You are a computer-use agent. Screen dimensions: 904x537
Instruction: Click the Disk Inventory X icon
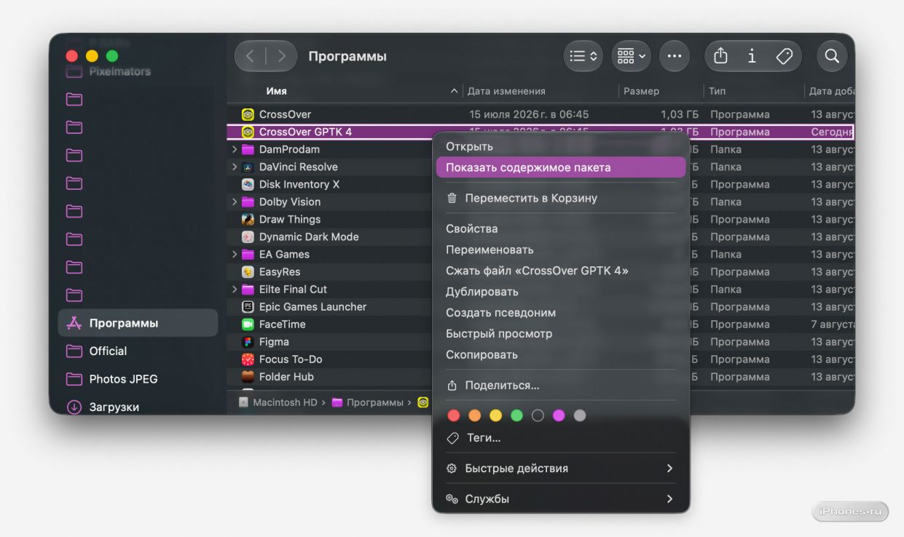248,184
